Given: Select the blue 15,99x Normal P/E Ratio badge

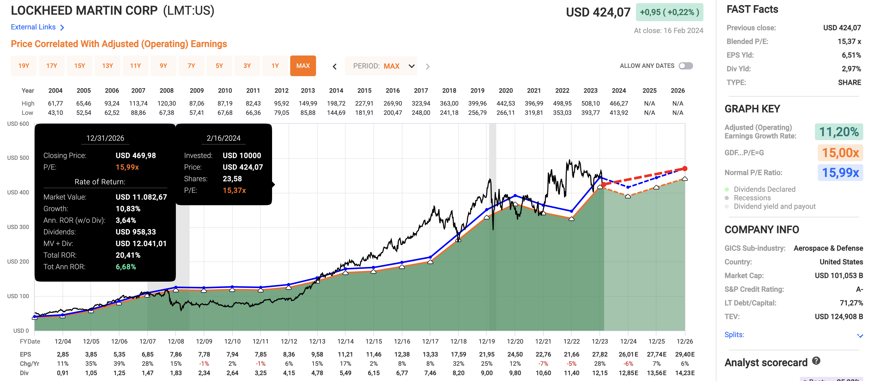Looking at the screenshot, I should click(841, 172).
